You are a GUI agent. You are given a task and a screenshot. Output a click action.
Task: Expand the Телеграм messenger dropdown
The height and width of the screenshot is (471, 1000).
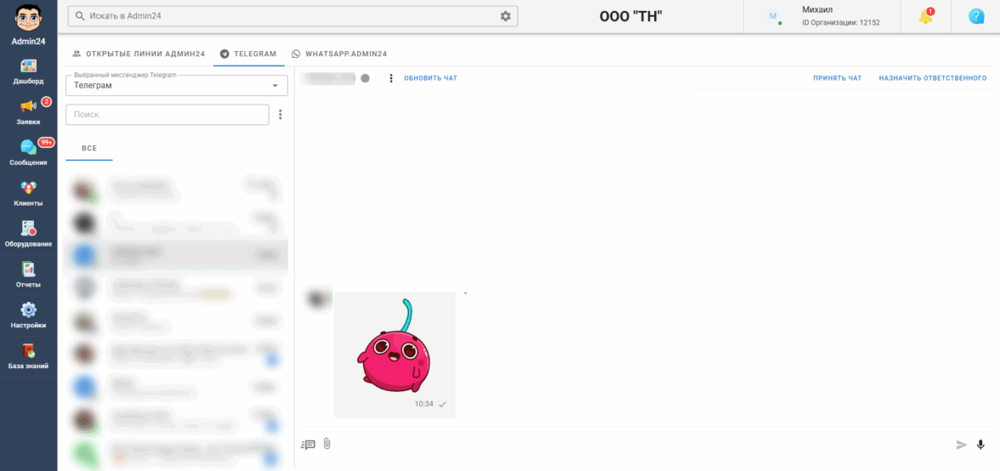(177, 85)
